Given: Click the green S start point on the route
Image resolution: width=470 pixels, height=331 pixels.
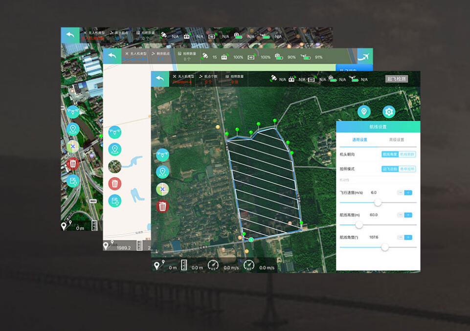Looking at the screenshot, I should pos(251,240).
